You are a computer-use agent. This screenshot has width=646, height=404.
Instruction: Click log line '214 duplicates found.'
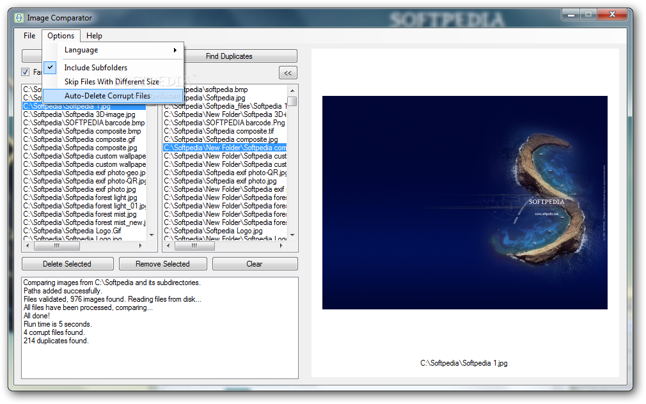(56, 341)
